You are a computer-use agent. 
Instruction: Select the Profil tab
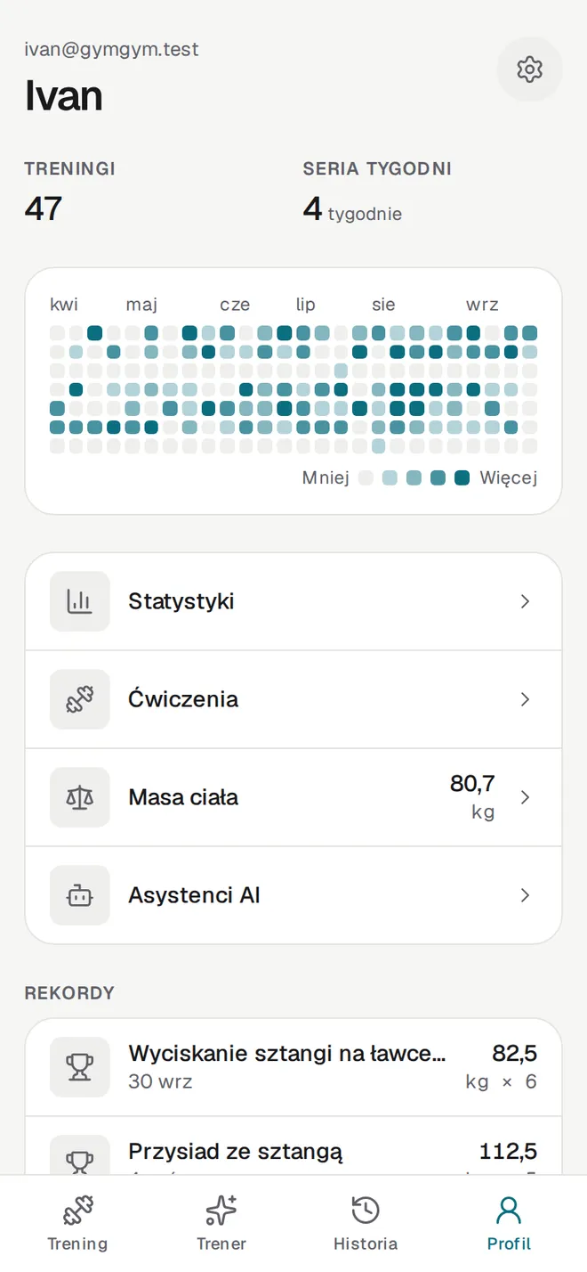[510, 1224]
